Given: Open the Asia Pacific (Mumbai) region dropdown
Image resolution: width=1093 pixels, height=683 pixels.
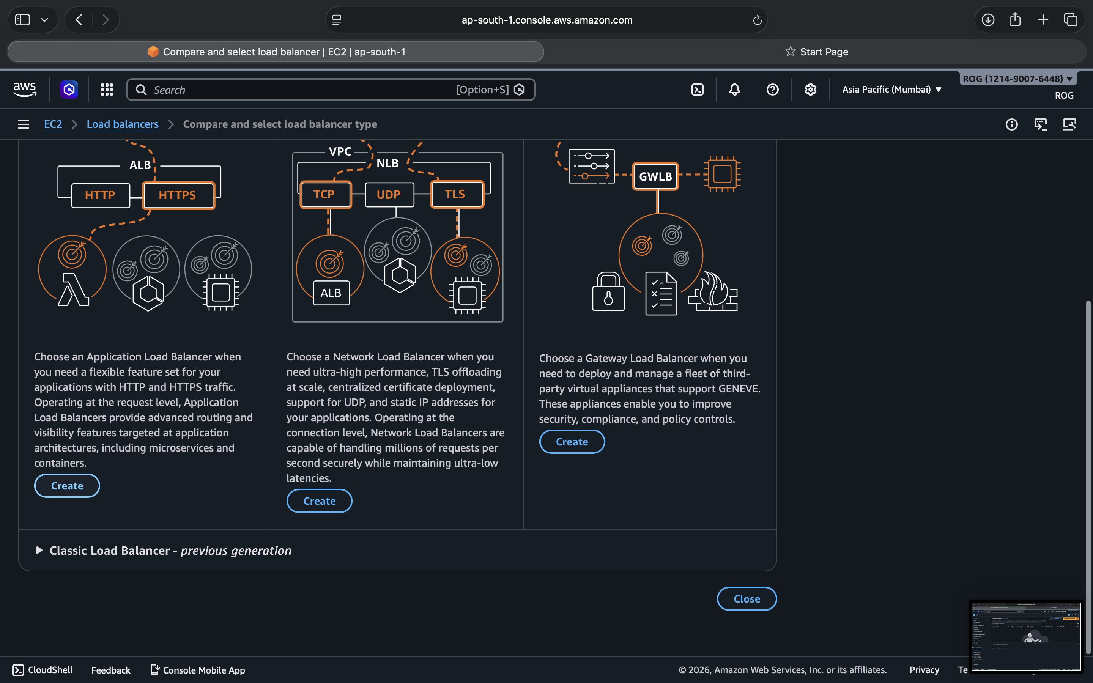Looking at the screenshot, I should (891, 90).
